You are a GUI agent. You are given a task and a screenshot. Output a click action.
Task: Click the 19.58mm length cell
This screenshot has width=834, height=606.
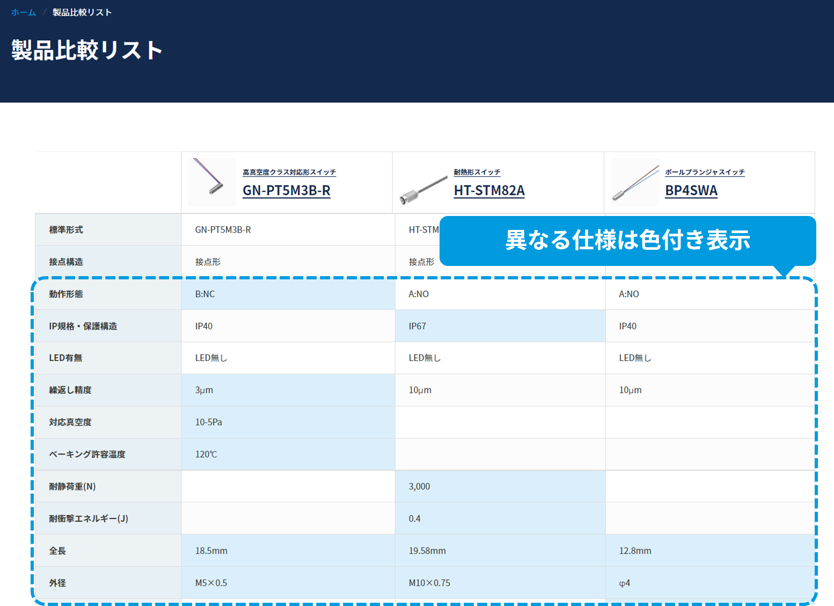click(x=500, y=551)
